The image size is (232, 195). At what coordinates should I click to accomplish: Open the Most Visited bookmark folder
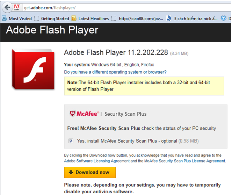click(x=17, y=19)
